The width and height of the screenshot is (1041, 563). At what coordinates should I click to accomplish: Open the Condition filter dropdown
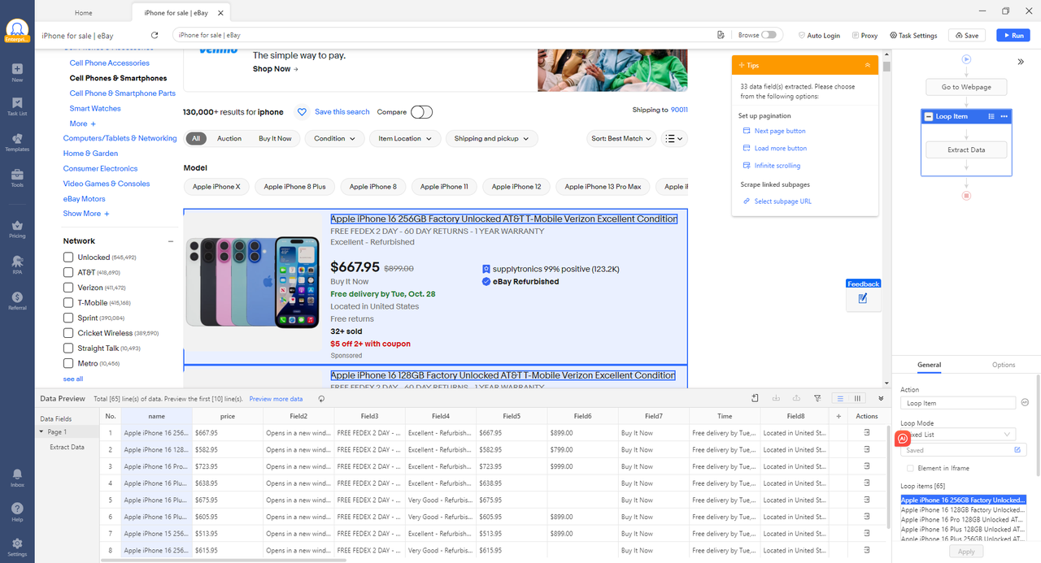(334, 139)
